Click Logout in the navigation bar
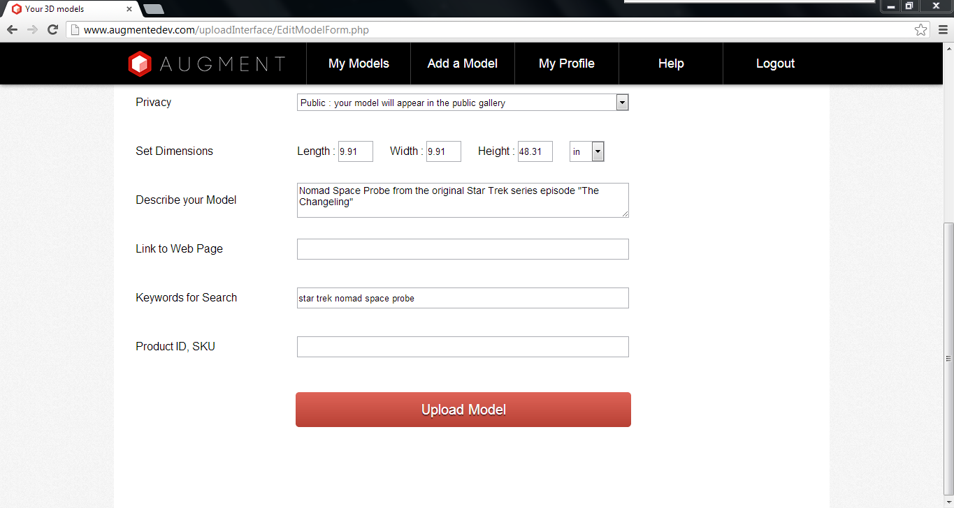Image resolution: width=954 pixels, height=508 pixels. [x=775, y=63]
